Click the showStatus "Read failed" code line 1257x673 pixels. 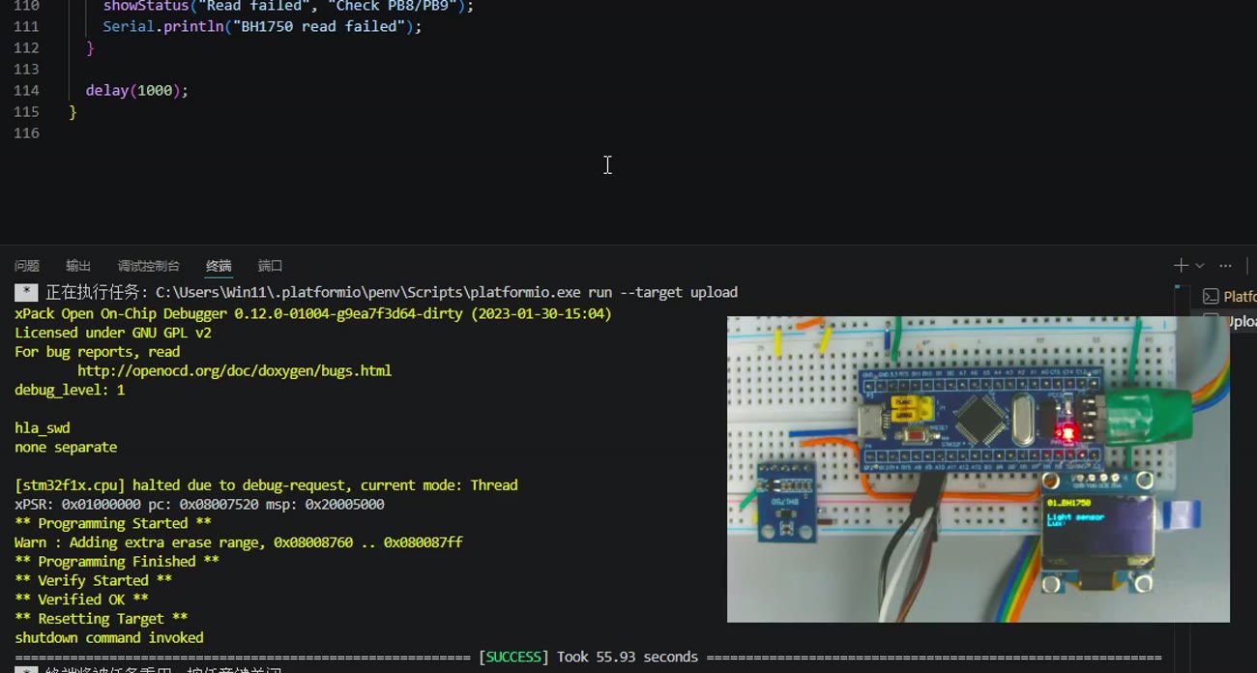288,6
